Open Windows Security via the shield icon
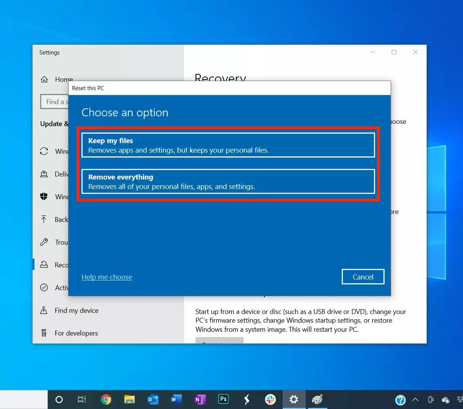The width and height of the screenshot is (463, 409). pyautogui.click(x=44, y=197)
